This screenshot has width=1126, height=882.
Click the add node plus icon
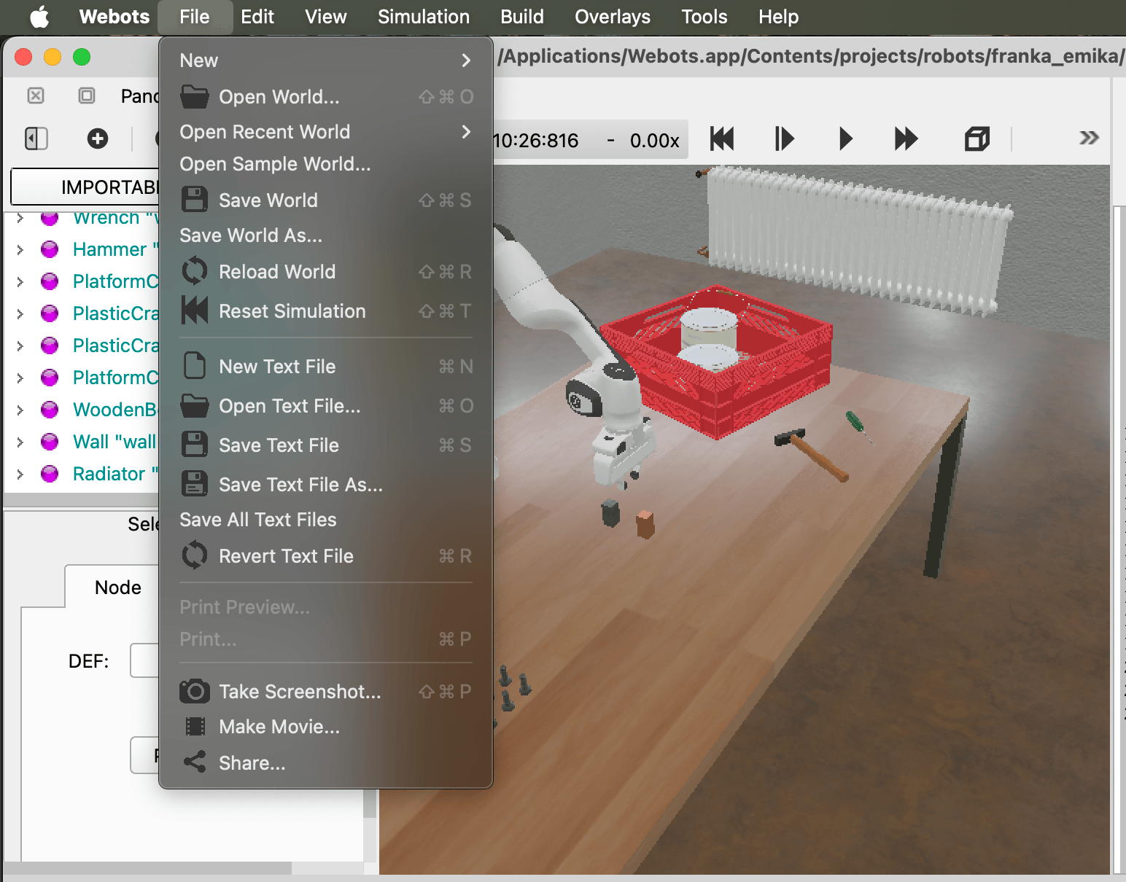coord(98,138)
